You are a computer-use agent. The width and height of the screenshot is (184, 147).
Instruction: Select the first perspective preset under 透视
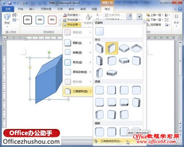pos(99,90)
